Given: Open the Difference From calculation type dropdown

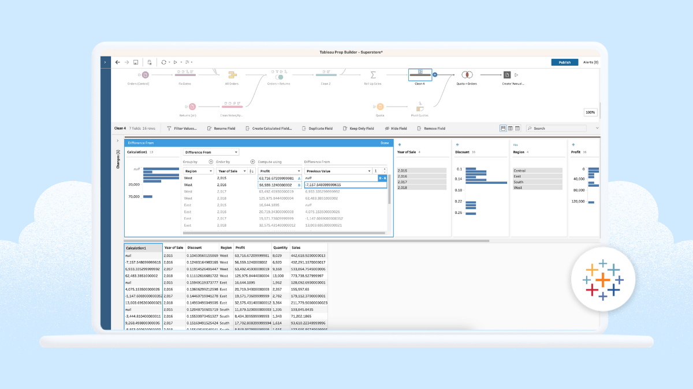Looking at the screenshot, I should pyautogui.click(x=236, y=152).
